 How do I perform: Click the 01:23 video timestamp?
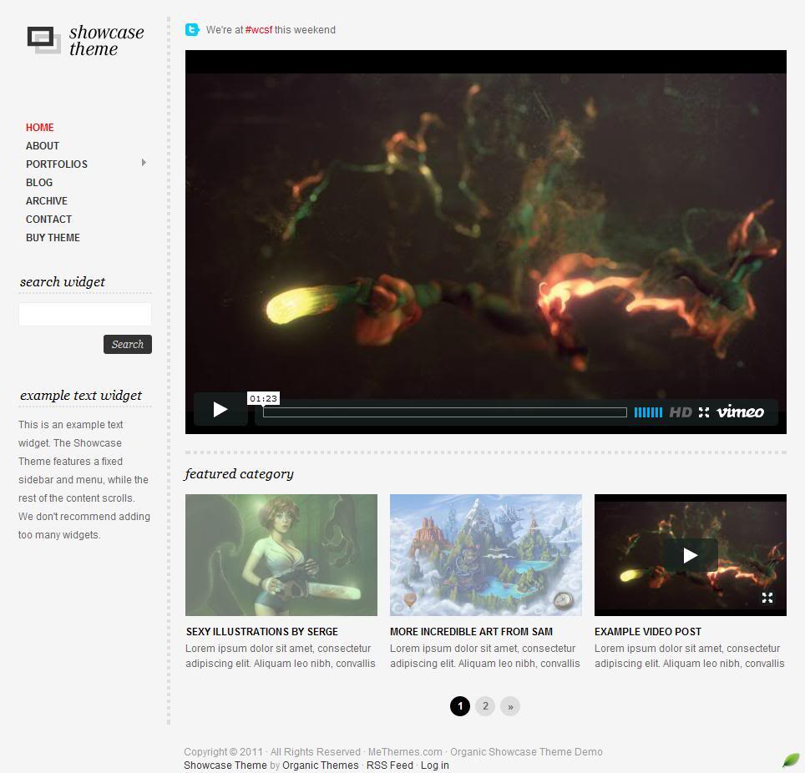click(263, 398)
